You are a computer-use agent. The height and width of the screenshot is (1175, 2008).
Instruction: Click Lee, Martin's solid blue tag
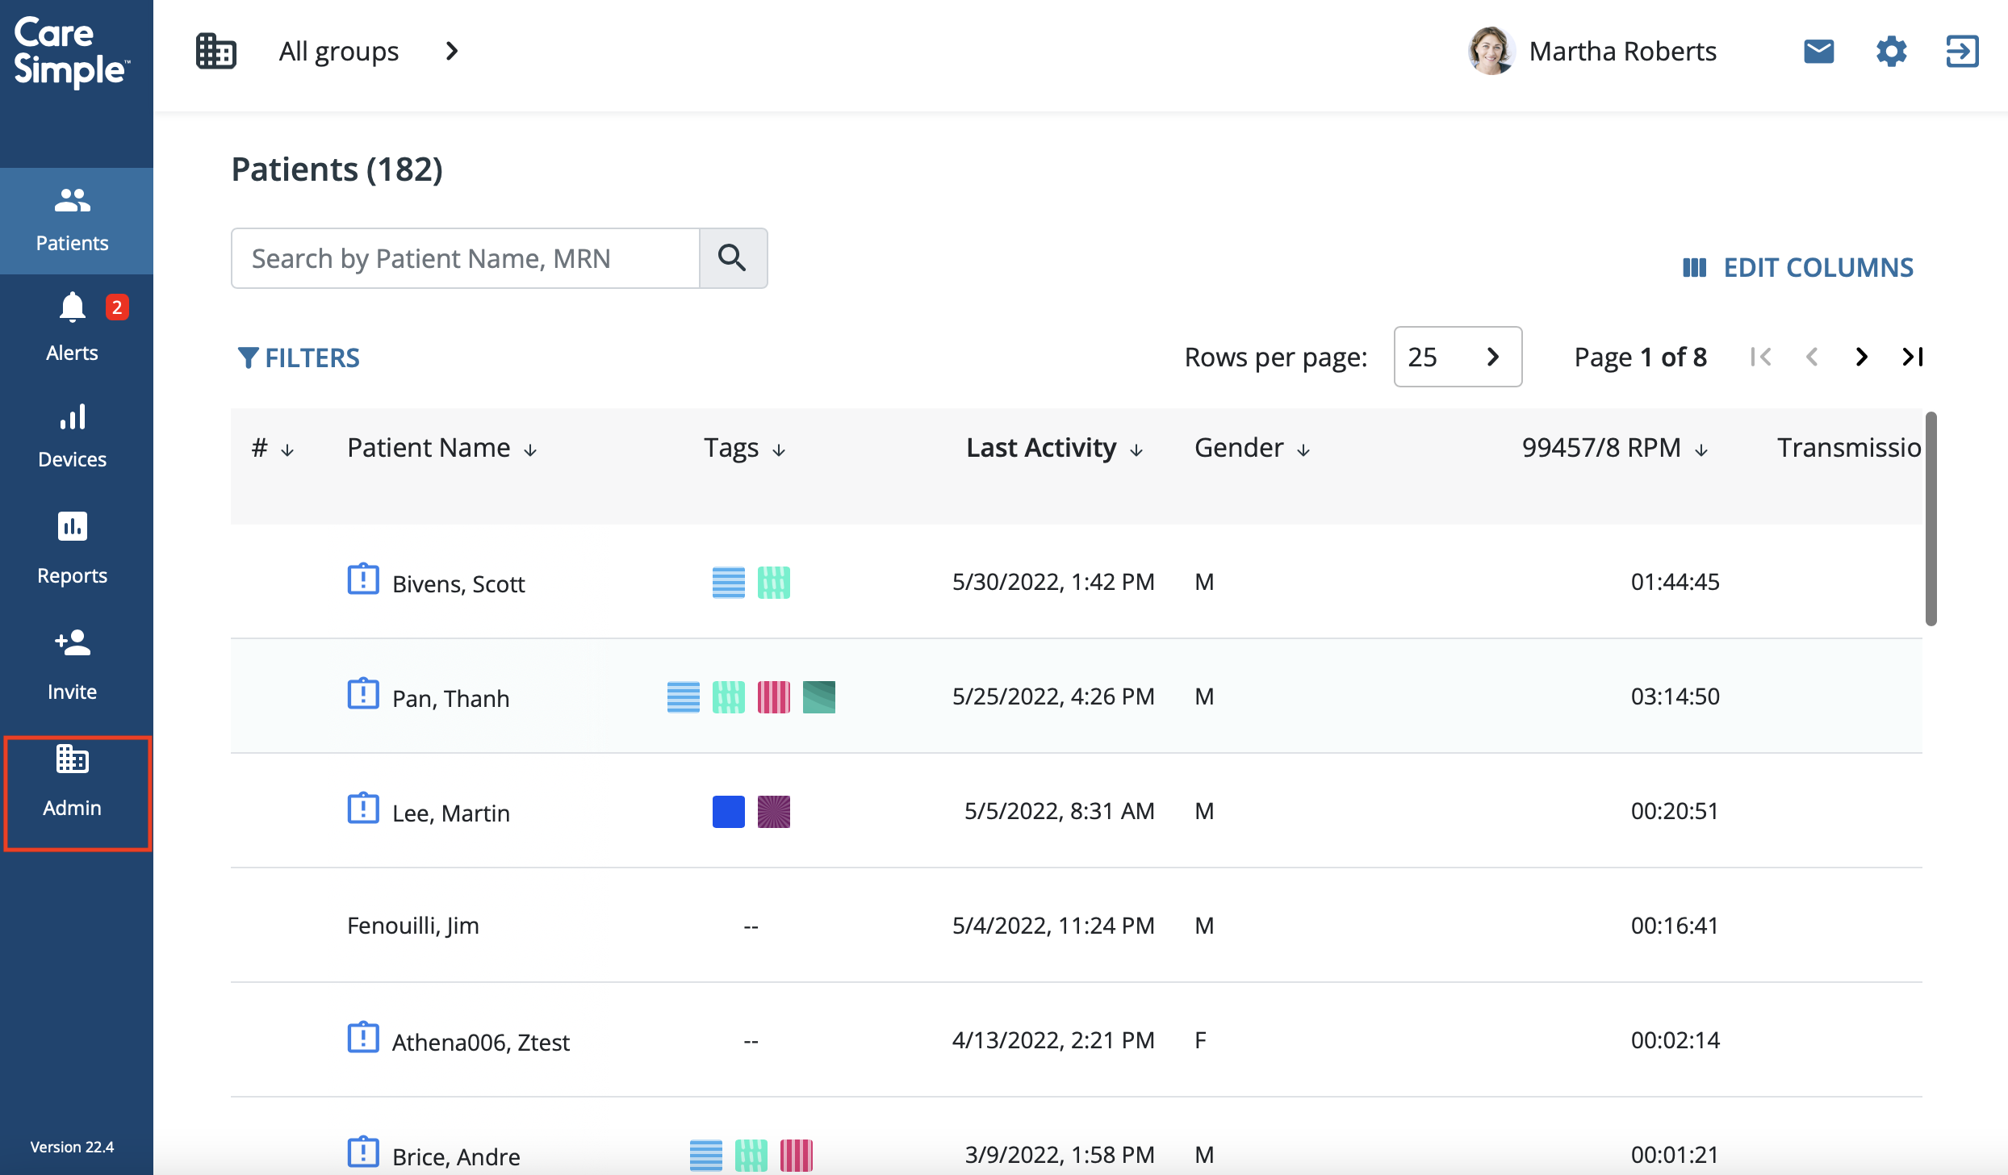pyautogui.click(x=728, y=812)
